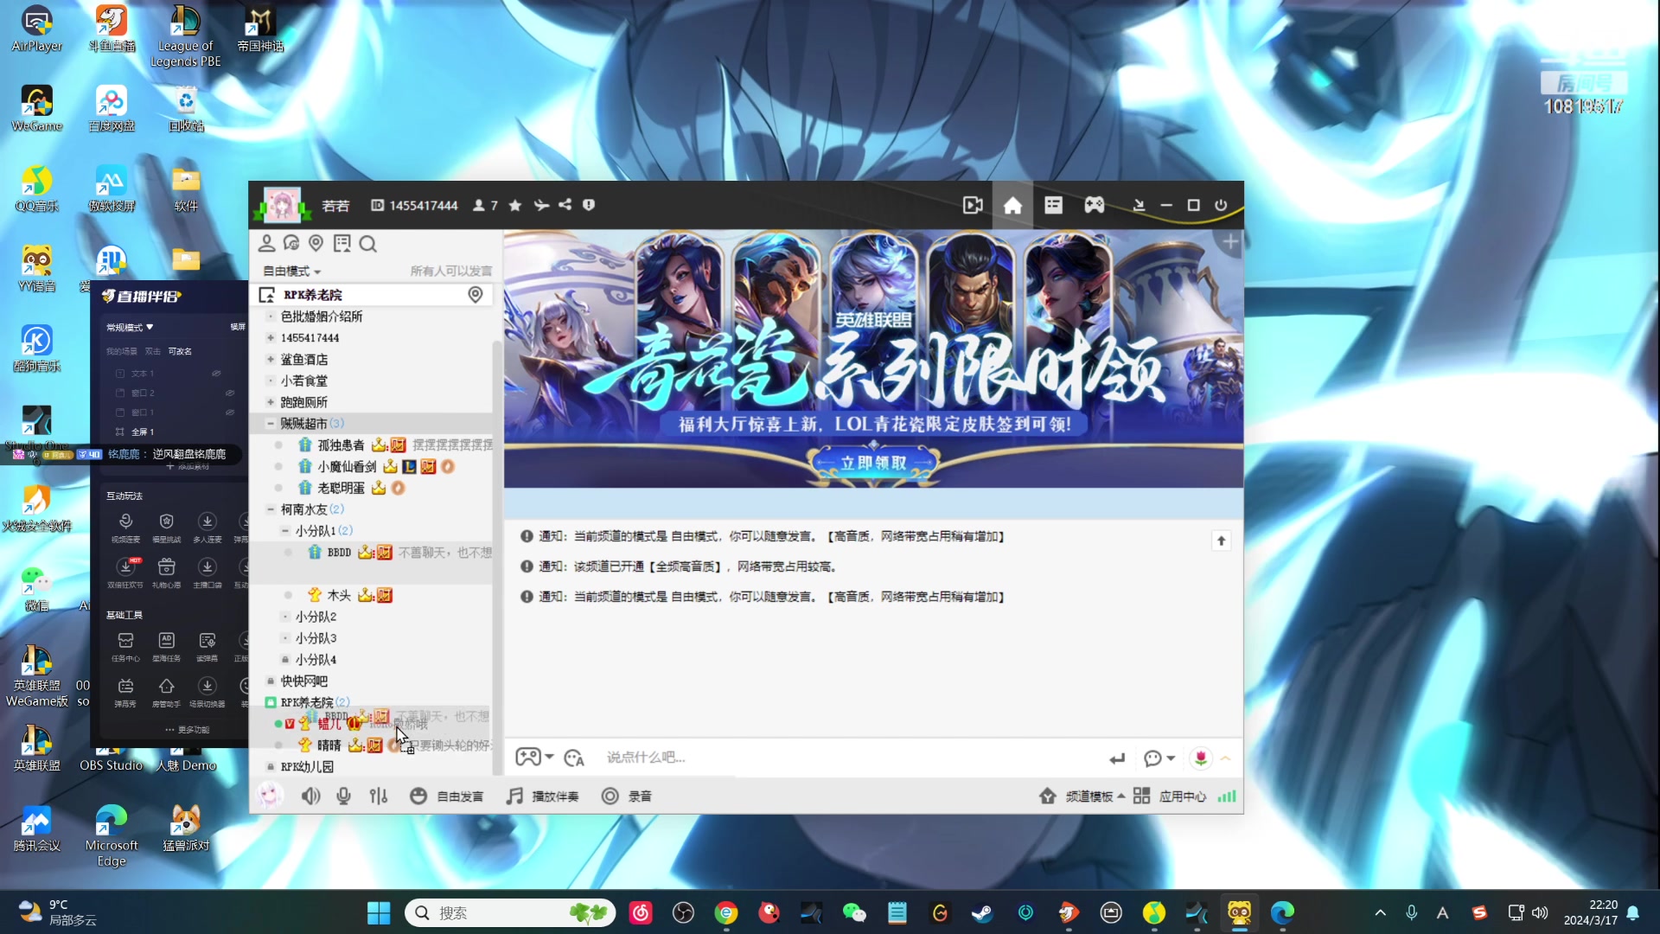Image resolution: width=1660 pixels, height=934 pixels.
Task: Open the 频道模板 popup arrow
Action: pos(1121,796)
